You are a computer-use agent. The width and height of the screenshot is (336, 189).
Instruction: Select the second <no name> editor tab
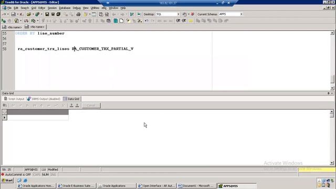click(x=35, y=27)
